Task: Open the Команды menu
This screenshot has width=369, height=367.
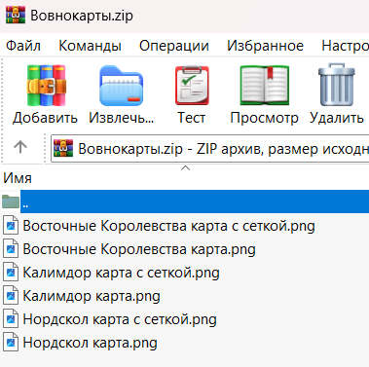Action: click(90, 46)
